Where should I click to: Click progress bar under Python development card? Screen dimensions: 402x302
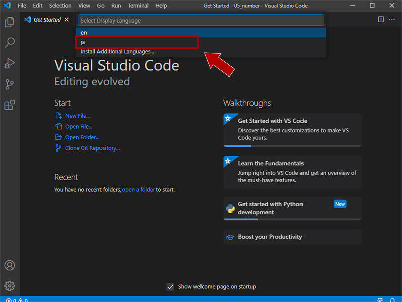coord(292,219)
